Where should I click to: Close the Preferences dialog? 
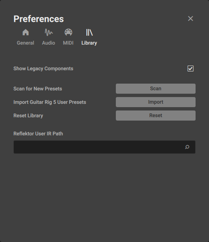(191, 18)
